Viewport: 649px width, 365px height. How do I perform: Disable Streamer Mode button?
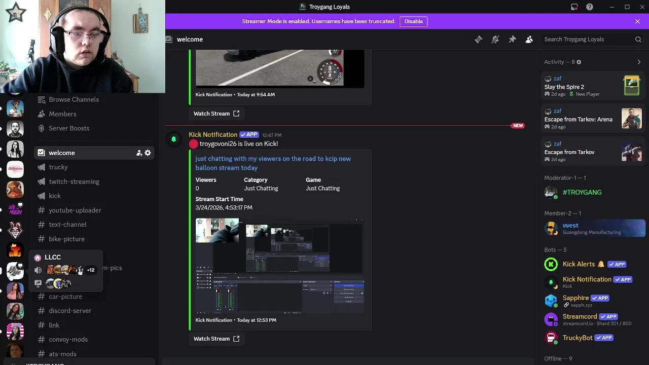(413, 21)
